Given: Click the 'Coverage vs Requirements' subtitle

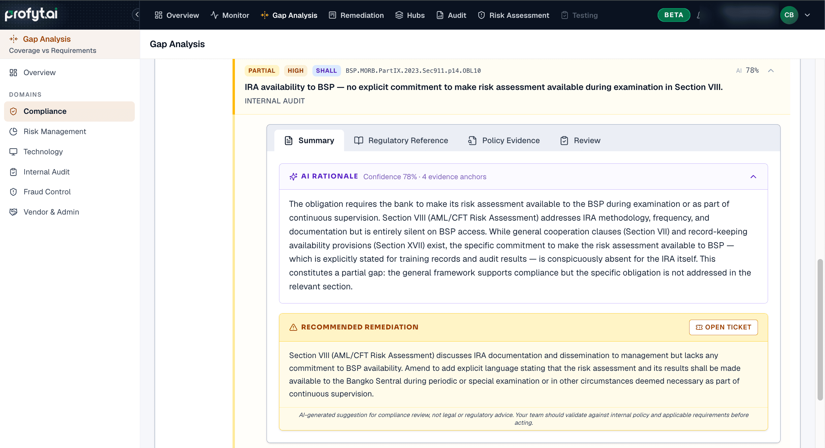Looking at the screenshot, I should click(53, 51).
